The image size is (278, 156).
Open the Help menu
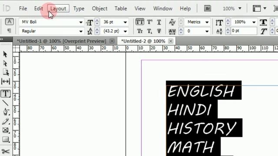click(x=185, y=9)
